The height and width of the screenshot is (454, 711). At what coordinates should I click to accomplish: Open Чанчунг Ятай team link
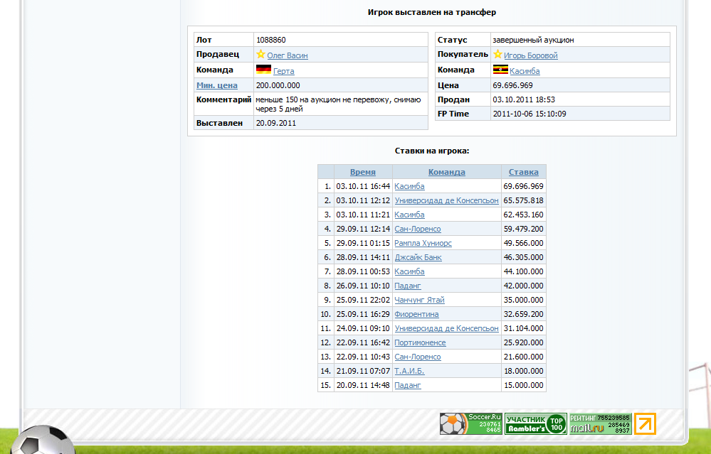(x=419, y=300)
